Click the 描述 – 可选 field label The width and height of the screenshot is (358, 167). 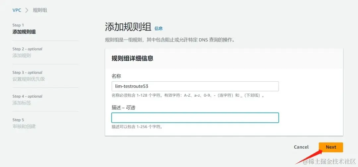pos(123,107)
